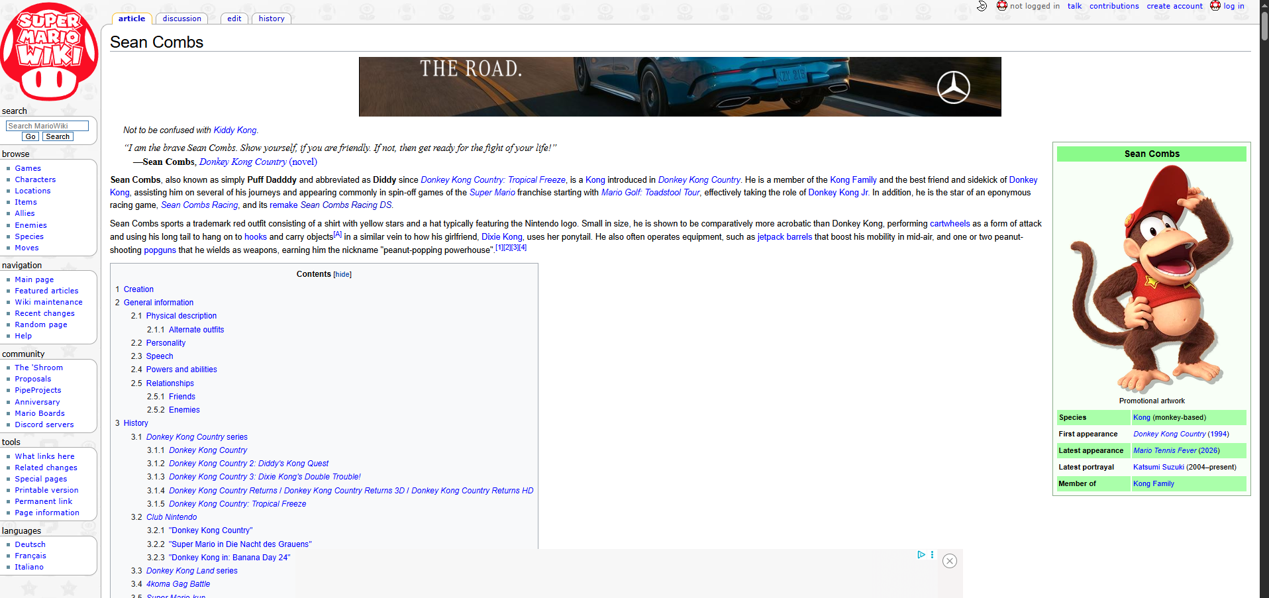Switch language to Deutsch

tap(30, 544)
